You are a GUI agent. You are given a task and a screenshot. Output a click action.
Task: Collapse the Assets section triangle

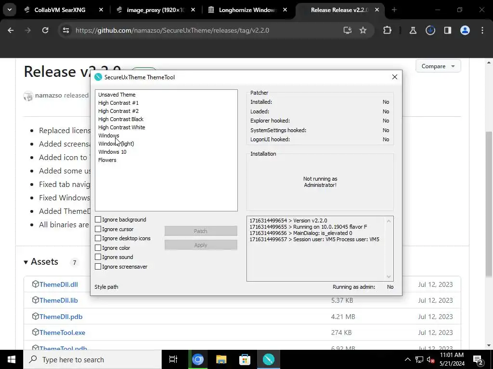tap(26, 262)
